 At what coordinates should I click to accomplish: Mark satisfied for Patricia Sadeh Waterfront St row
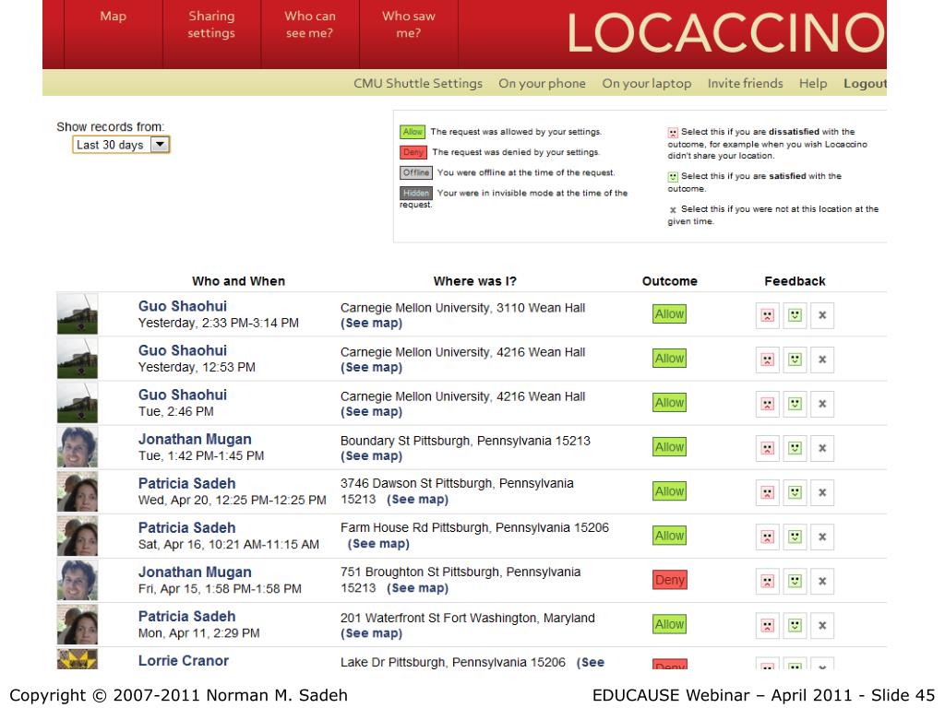coord(795,626)
